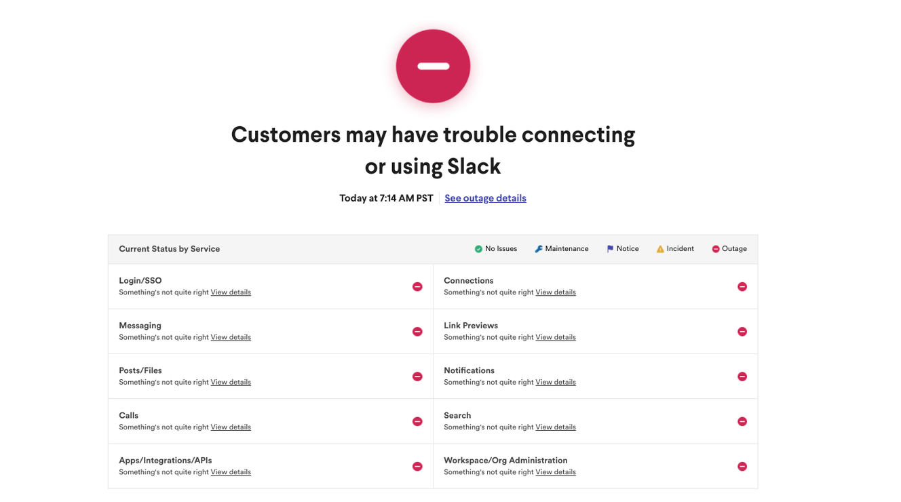Click the Login/SSO outage status icon

pyautogui.click(x=417, y=287)
